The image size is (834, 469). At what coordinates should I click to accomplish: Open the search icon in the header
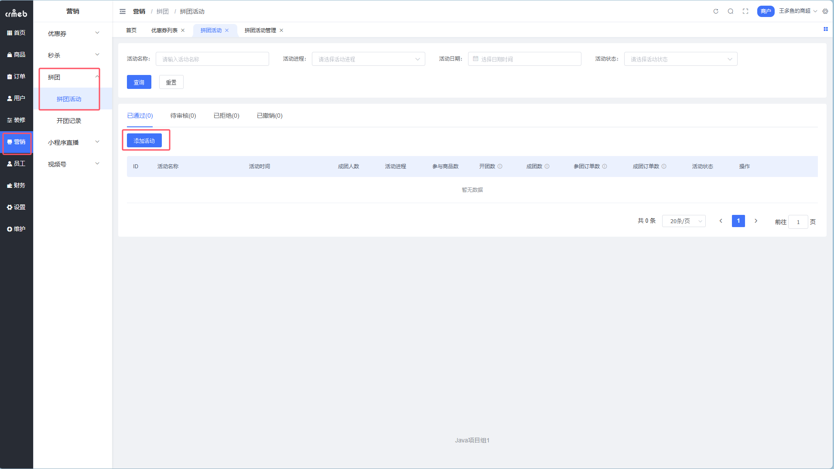pyautogui.click(x=731, y=11)
